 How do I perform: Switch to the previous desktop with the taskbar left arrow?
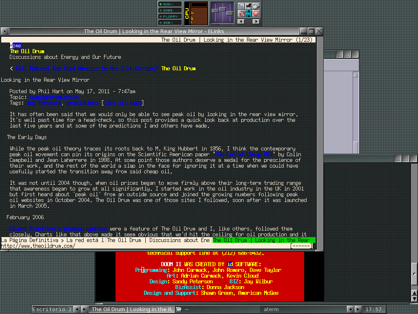77,309
